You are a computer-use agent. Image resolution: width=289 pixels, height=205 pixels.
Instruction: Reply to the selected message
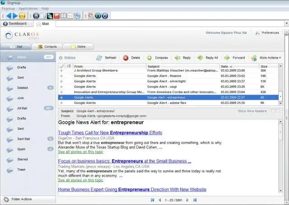[x=182, y=58]
